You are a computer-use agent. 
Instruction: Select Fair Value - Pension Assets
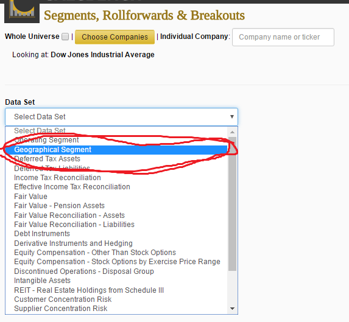coord(116,206)
